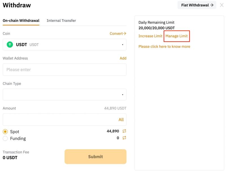The height and width of the screenshot is (172, 226).
Task: Click the transfer icon beside Funding balance
Action: point(124,138)
